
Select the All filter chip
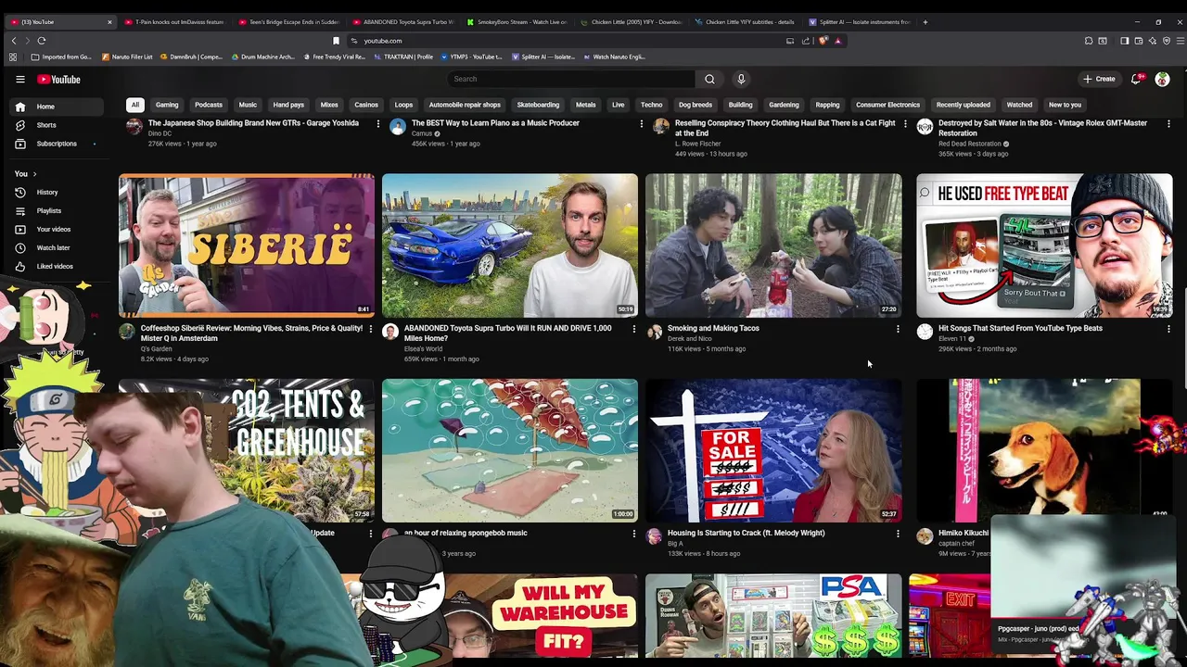(135, 105)
